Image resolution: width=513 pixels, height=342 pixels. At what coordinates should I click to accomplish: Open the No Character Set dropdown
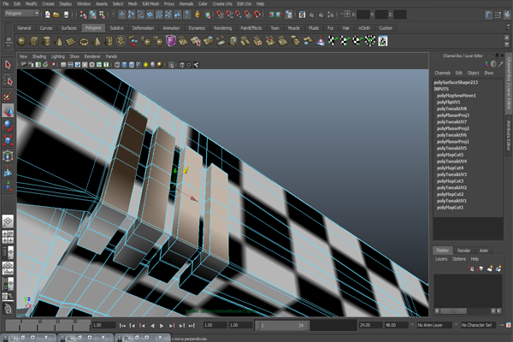tap(478, 325)
